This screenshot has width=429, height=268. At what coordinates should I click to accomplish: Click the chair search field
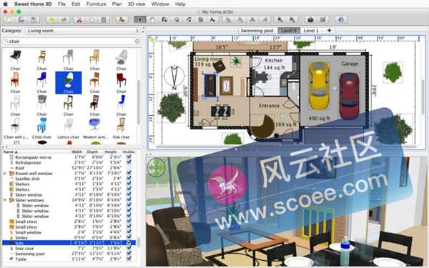[x=71, y=41]
